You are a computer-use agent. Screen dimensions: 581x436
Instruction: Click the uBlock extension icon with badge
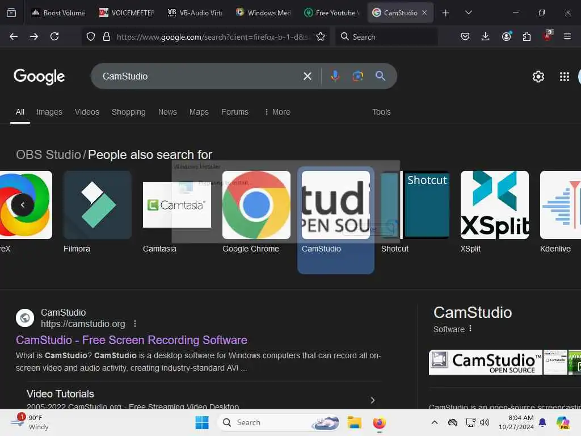click(x=548, y=35)
